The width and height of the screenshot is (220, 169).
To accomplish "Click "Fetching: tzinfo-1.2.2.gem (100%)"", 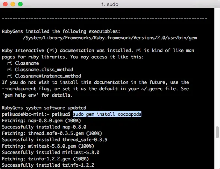I will [46, 159].
